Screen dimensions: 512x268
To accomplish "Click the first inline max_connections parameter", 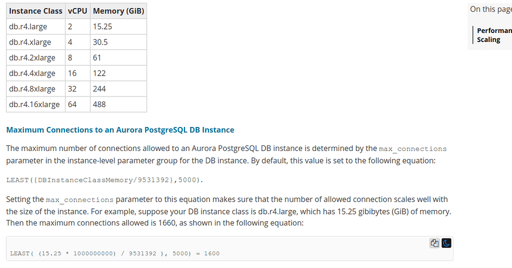I will [412, 149].
